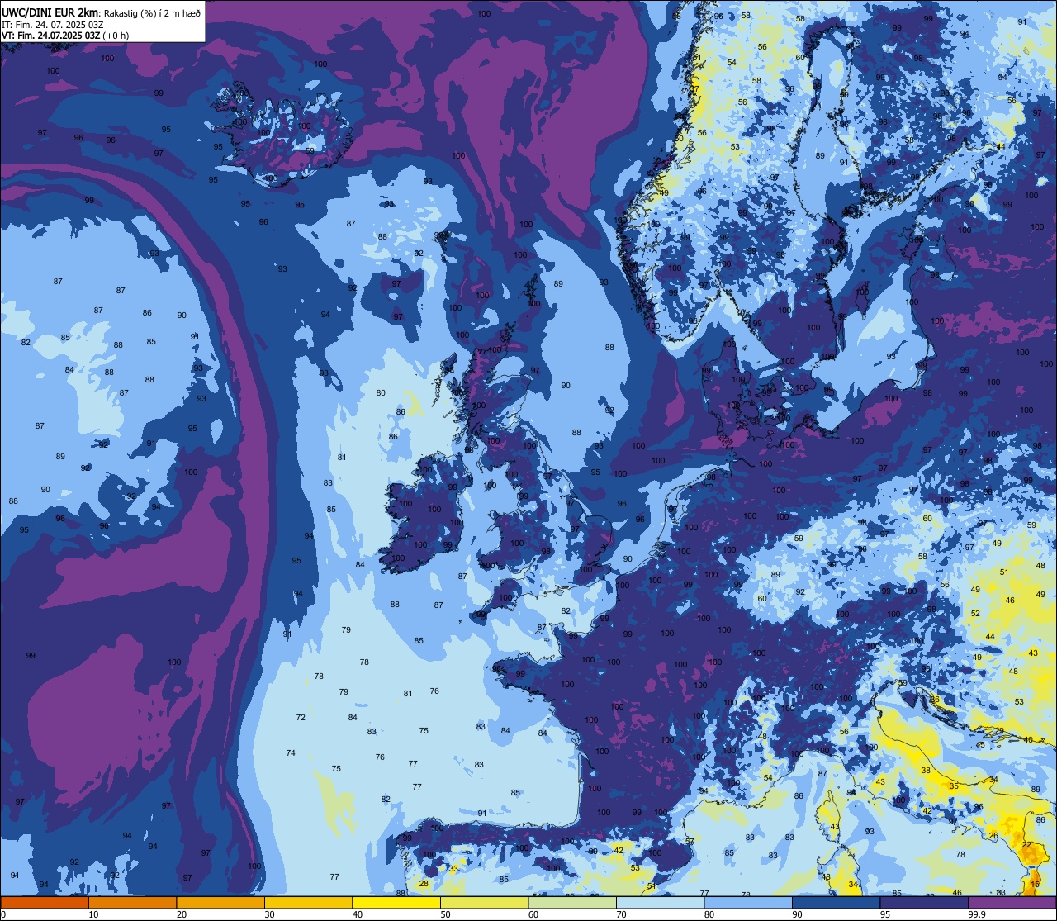This screenshot has width=1057, height=921.
Task: Click the '20' legend scale label
Action: (182, 914)
